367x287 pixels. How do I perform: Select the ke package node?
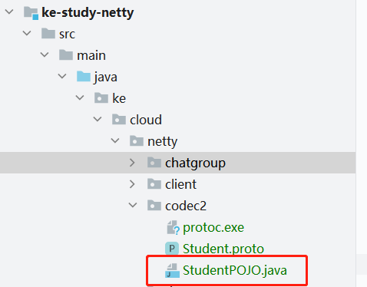click(119, 98)
